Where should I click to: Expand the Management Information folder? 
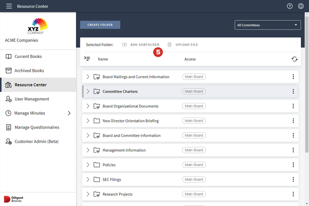click(x=88, y=150)
